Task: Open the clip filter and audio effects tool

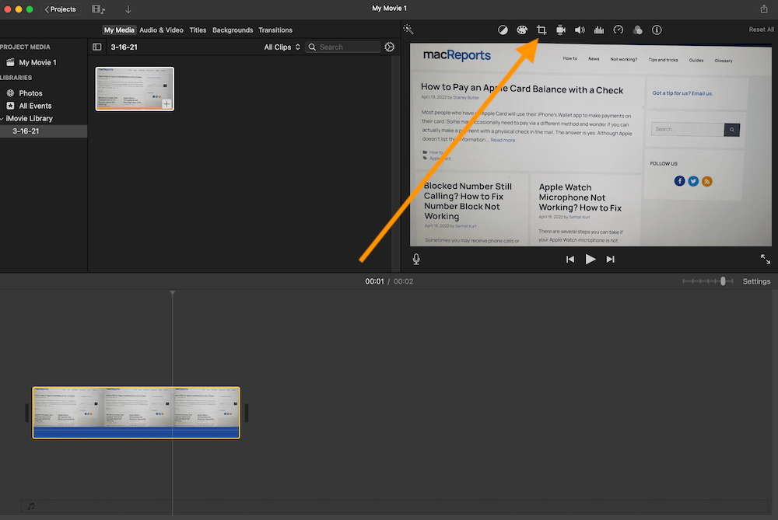Action: click(x=638, y=30)
